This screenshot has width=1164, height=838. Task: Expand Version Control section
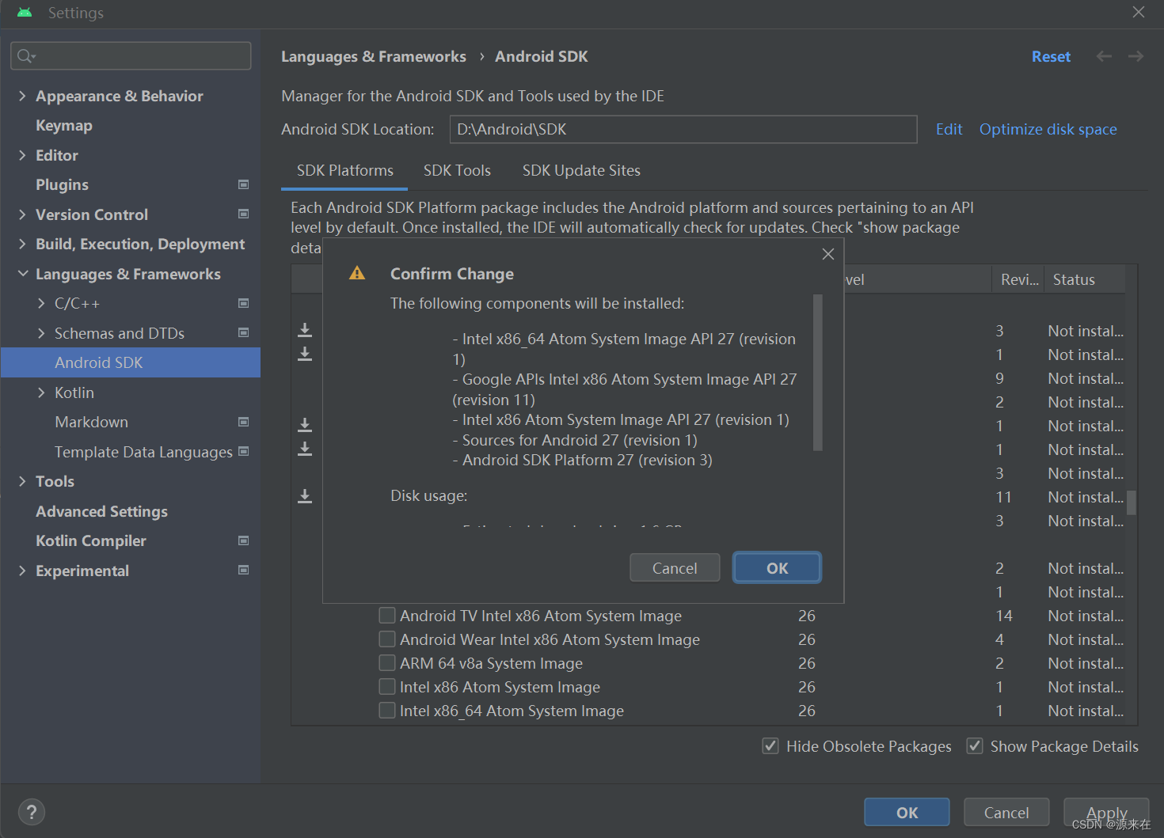(x=22, y=214)
